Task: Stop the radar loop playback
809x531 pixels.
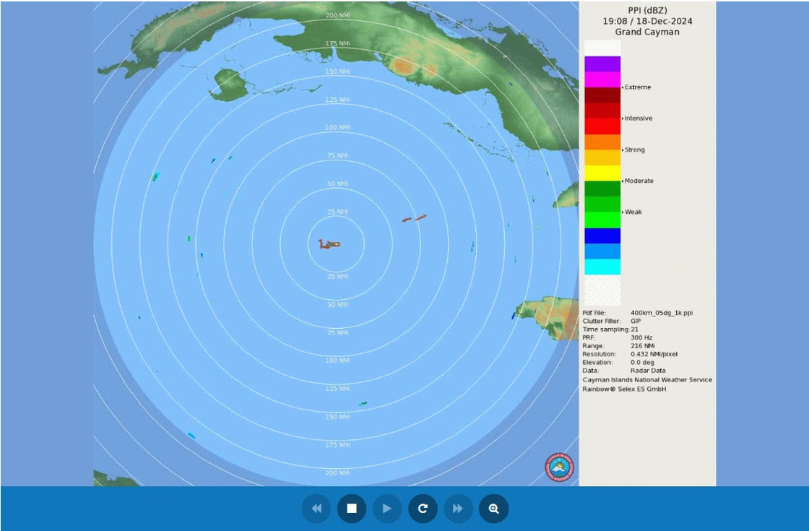Action: pyautogui.click(x=352, y=509)
